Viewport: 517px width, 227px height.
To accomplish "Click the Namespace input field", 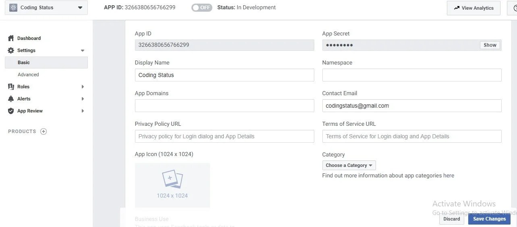I will [412, 75].
